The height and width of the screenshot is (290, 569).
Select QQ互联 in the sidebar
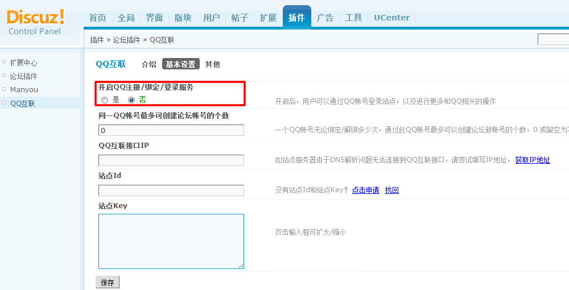(23, 103)
